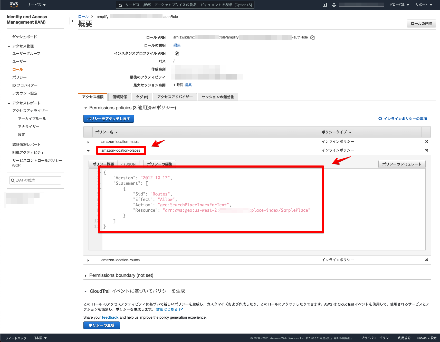Click the AWS logo to return home
Image resolution: width=440 pixels, height=342 pixels.
pyautogui.click(x=14, y=5)
